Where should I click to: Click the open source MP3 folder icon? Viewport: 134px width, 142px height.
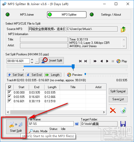123,29
